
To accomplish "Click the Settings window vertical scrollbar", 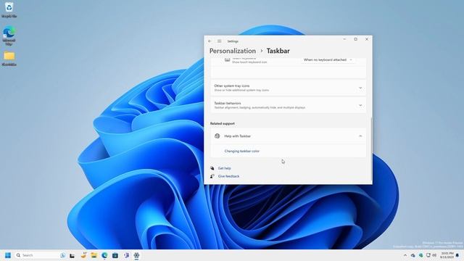I will point(371,149).
